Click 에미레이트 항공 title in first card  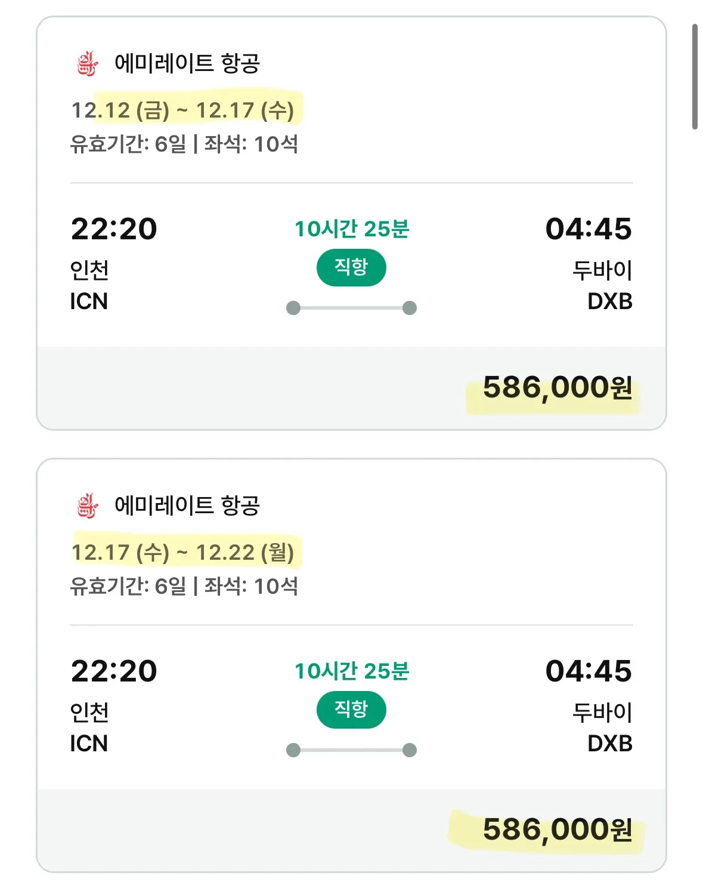[x=187, y=63]
